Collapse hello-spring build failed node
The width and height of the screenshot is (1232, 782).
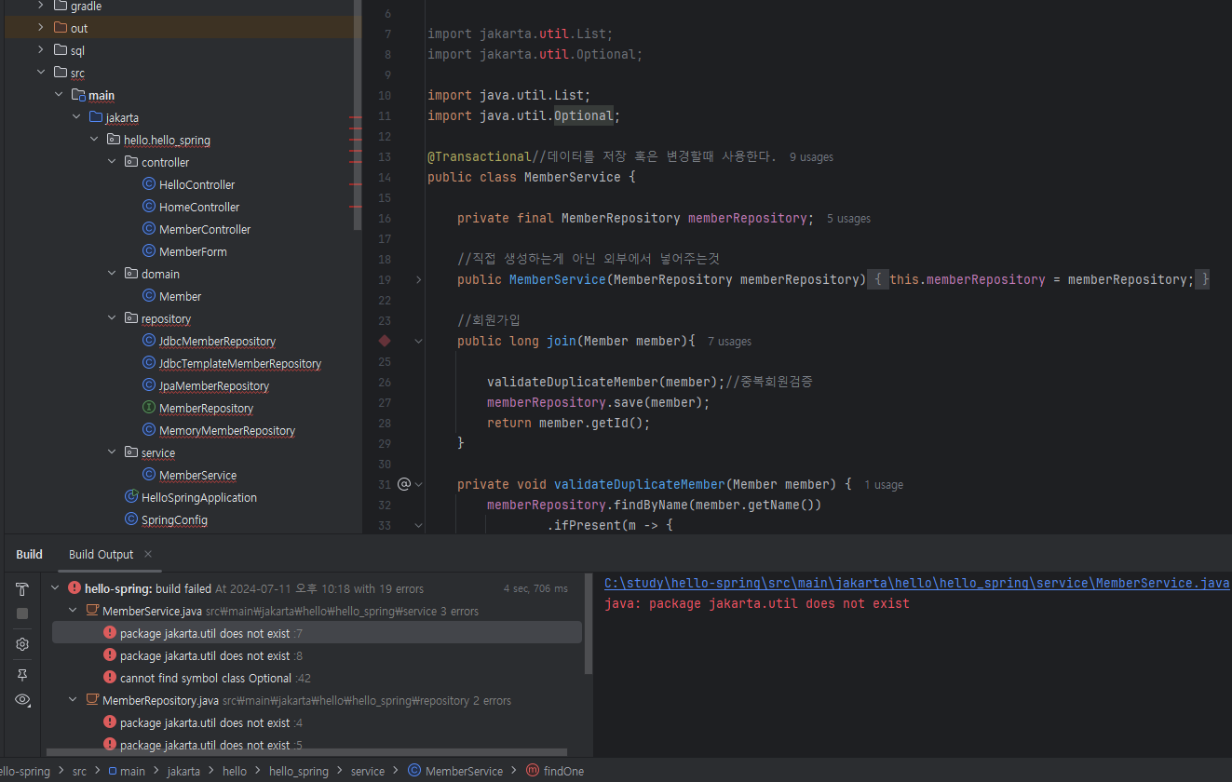(x=55, y=588)
